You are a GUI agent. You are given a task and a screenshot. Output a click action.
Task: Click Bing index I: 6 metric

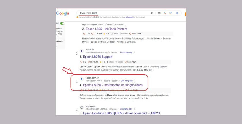(102, 62)
